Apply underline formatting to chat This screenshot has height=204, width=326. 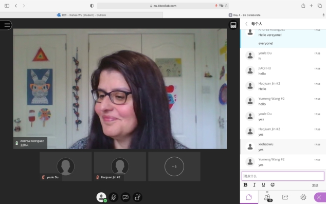pyautogui.click(x=263, y=184)
